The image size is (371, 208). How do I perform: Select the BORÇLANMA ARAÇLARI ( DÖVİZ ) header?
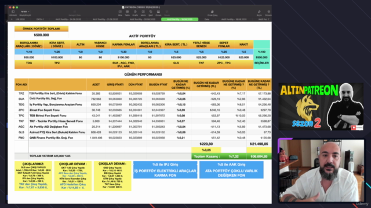pyautogui.click(x=29, y=44)
